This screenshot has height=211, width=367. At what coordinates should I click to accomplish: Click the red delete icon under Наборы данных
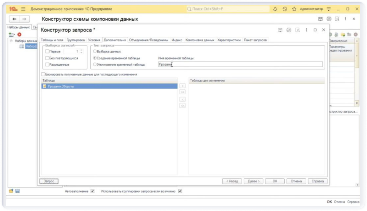19,34
